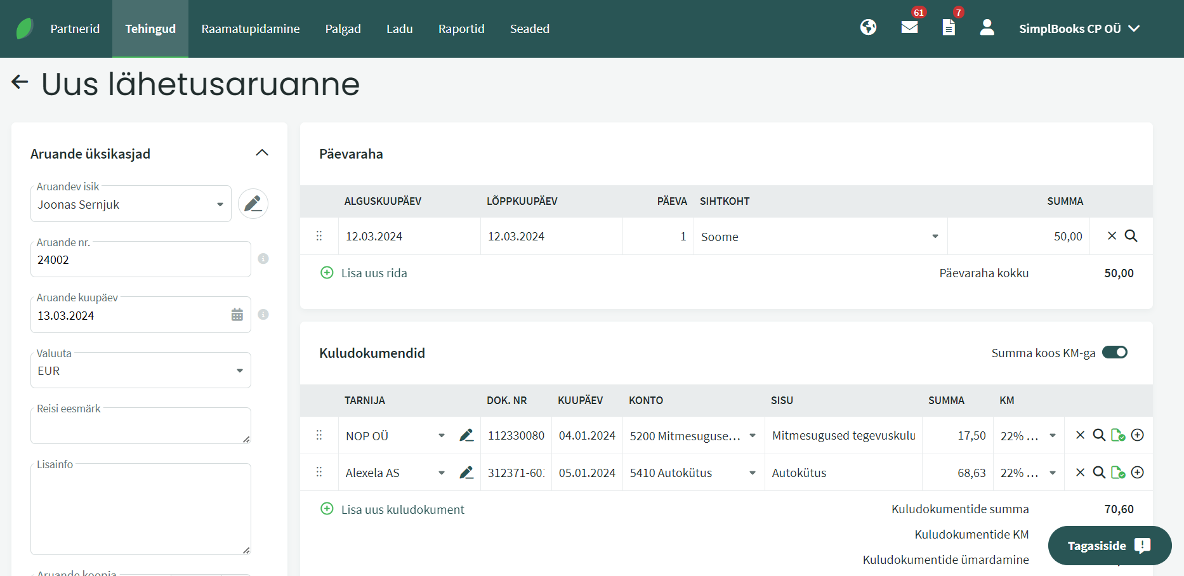Toggle the Summa koos KM-ga switch

pos(1115,352)
